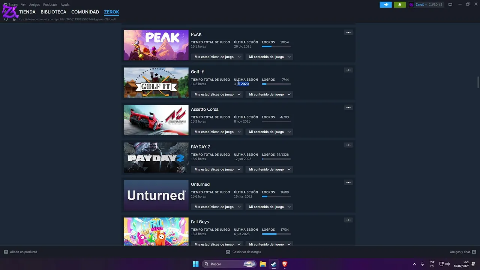Show hidden system tray icons

414,264
